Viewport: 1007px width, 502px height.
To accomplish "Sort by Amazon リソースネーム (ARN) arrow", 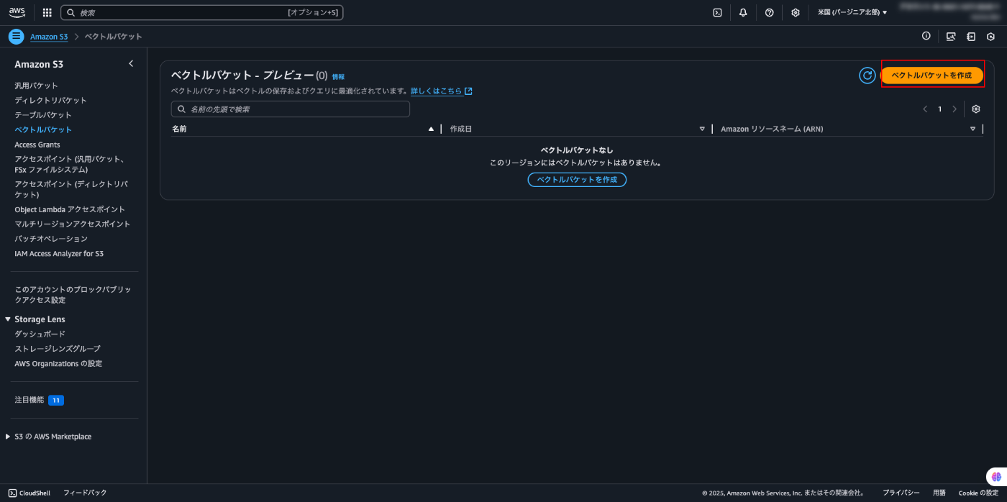I will [x=972, y=129].
